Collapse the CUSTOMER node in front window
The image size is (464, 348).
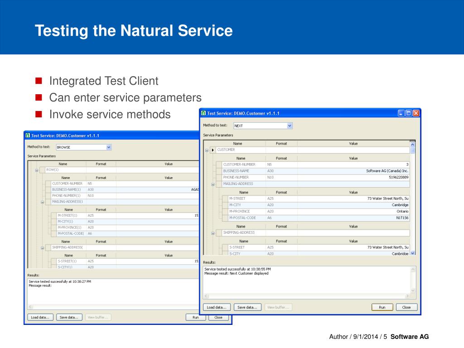207,150
